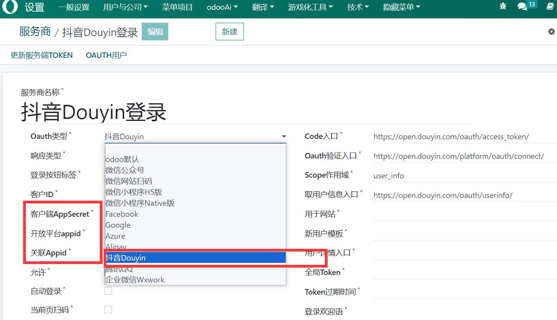Expand the 隐藏菜单 menu
Viewport: 557px width, 320px height.
click(x=402, y=7)
